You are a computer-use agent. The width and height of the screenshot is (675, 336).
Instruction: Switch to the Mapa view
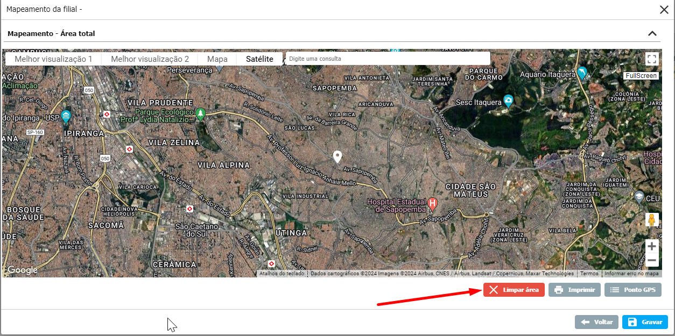217,59
